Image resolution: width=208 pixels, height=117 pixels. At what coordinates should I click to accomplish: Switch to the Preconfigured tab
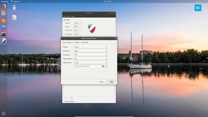point(68,42)
